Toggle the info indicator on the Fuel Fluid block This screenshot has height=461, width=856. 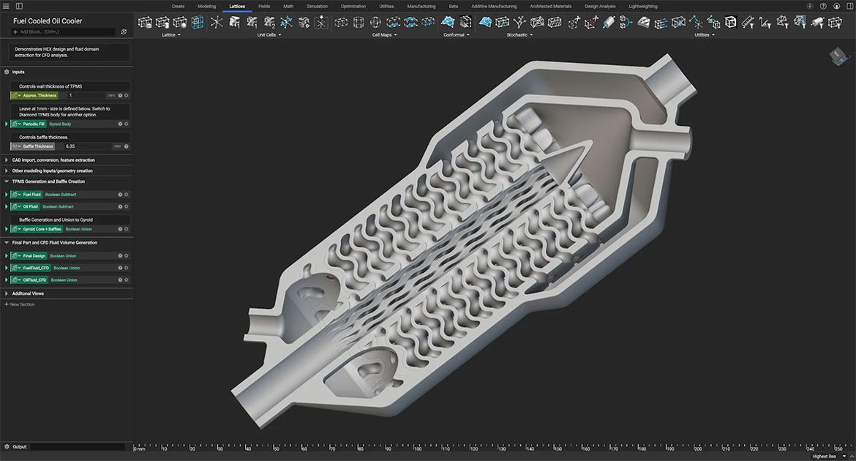coord(121,194)
